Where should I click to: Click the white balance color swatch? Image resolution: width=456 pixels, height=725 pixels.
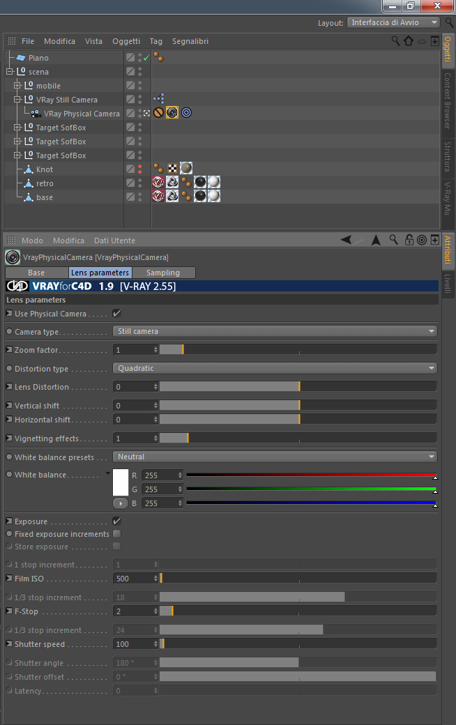120,482
